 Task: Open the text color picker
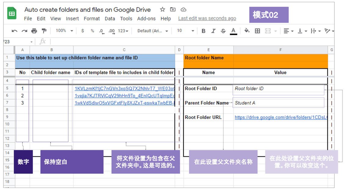click(x=234, y=31)
